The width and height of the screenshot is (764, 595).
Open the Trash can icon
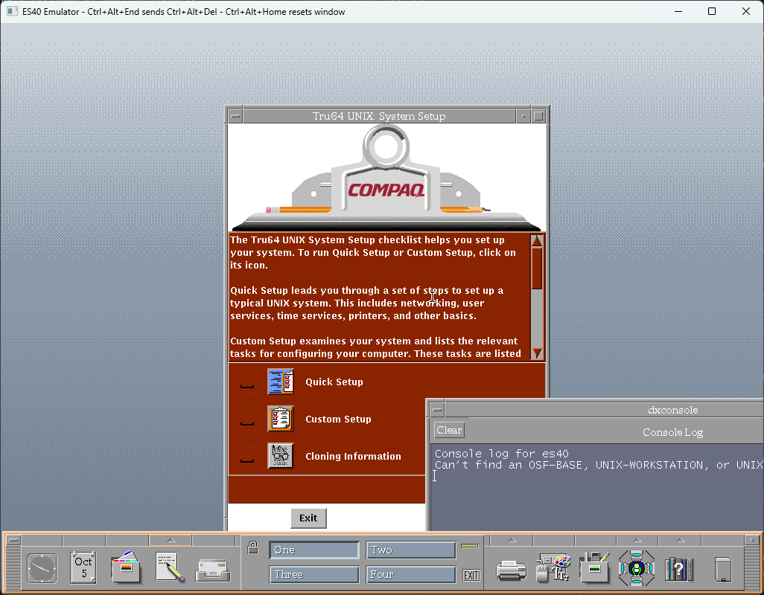click(723, 569)
